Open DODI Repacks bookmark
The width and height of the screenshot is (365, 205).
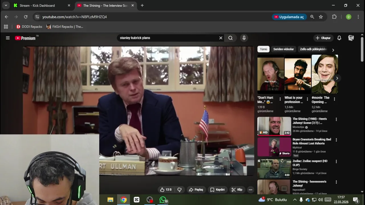[29, 27]
